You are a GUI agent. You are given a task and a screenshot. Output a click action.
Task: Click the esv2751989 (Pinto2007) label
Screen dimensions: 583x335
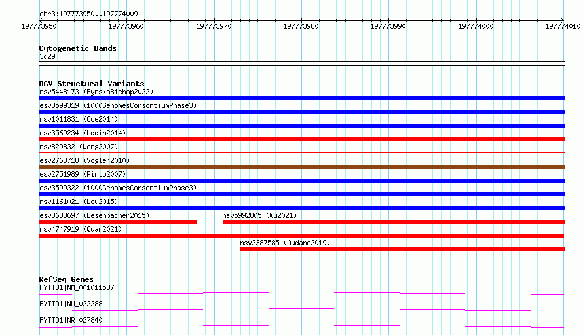83,174
